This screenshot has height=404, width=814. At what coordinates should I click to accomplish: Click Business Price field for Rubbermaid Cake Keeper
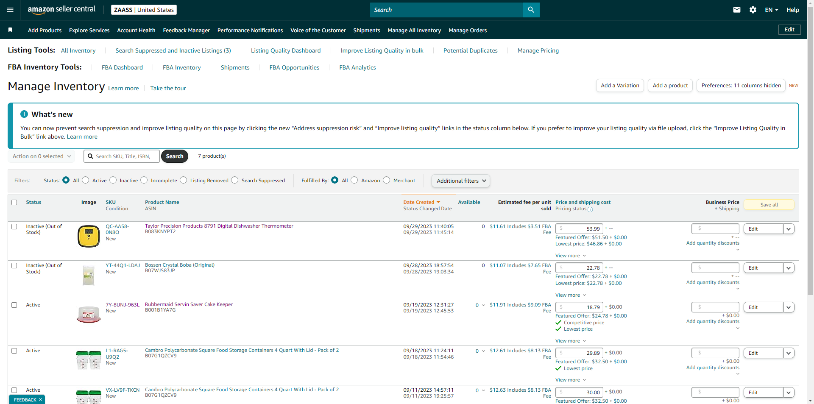tap(715, 307)
